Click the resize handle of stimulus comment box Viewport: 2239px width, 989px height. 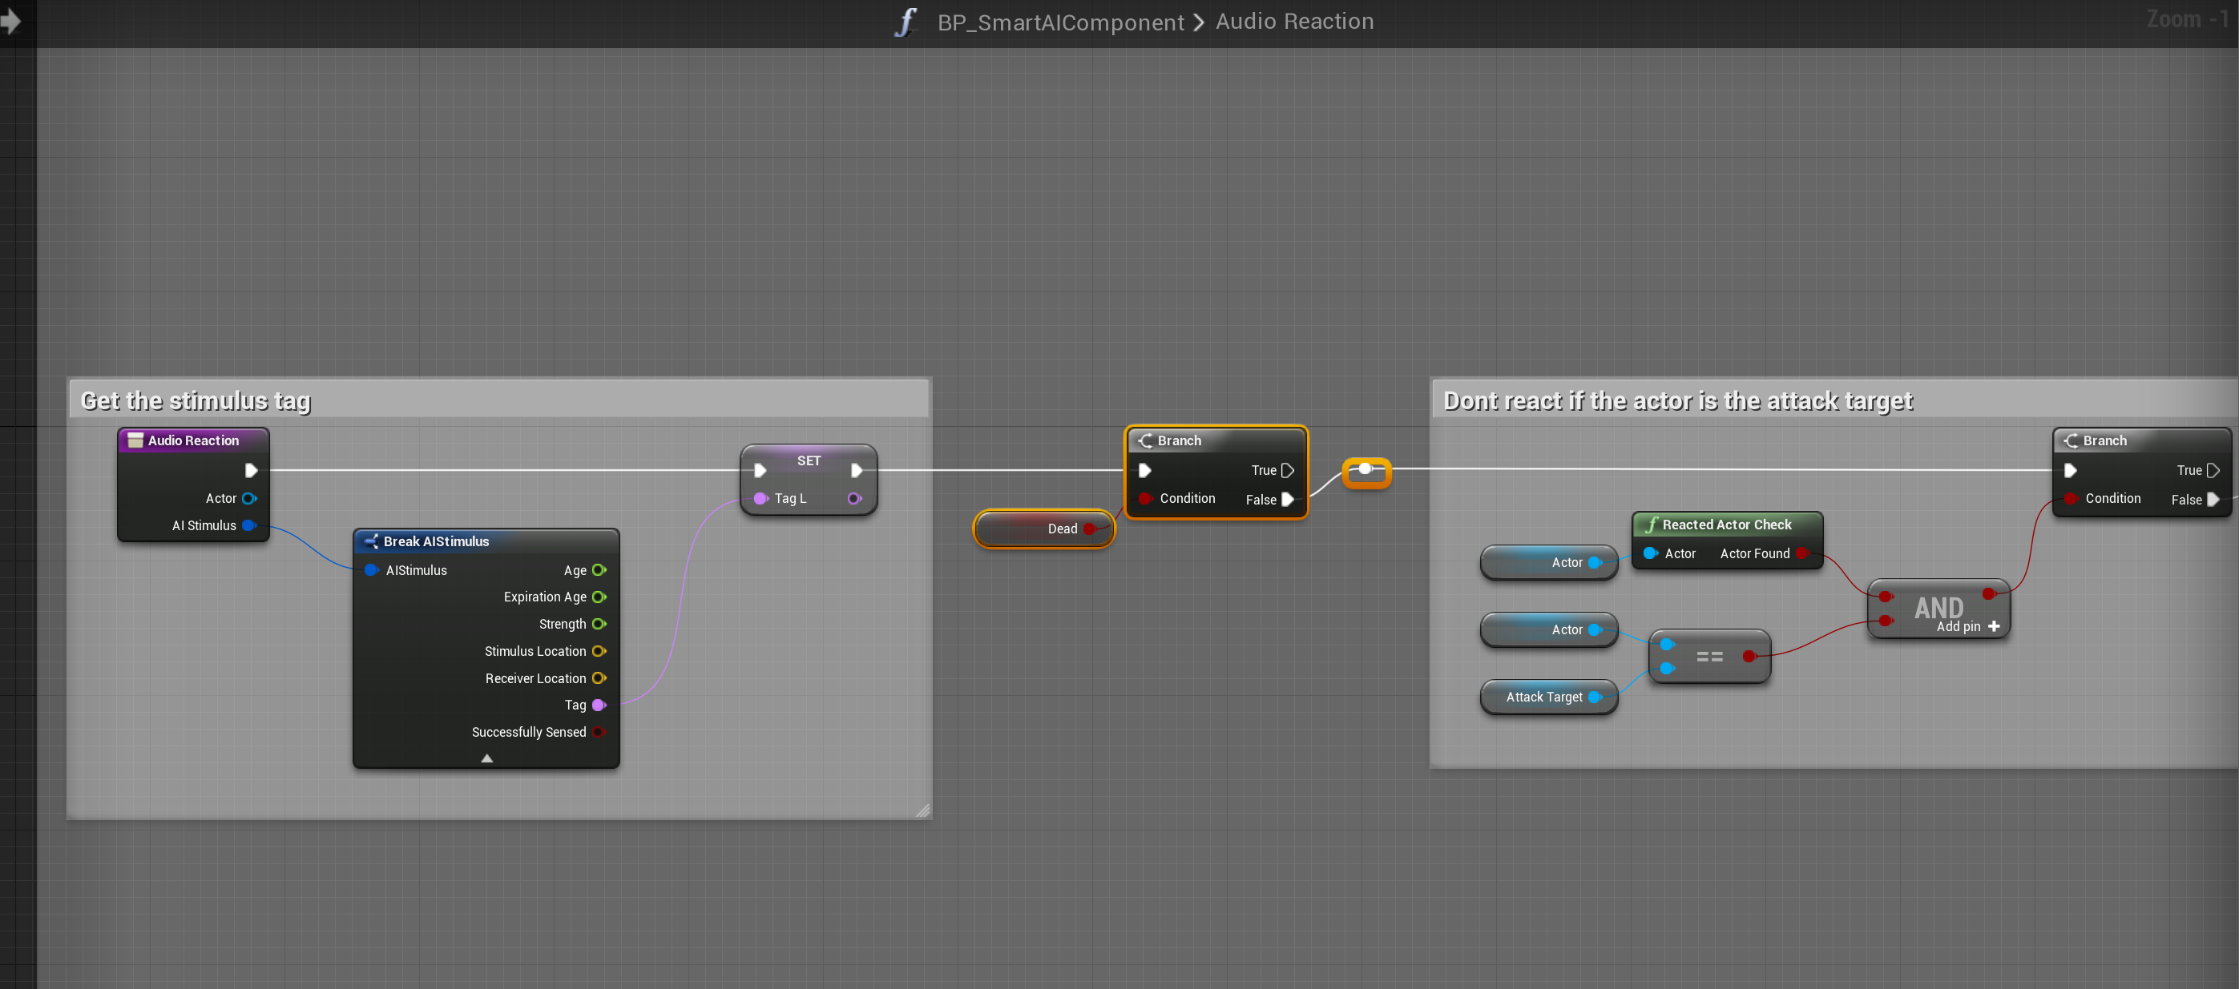click(x=922, y=810)
